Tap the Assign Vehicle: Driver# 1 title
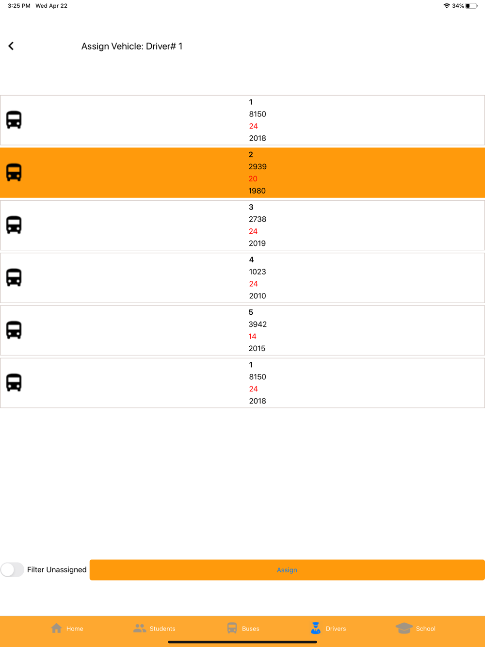The image size is (485, 647). tap(132, 46)
